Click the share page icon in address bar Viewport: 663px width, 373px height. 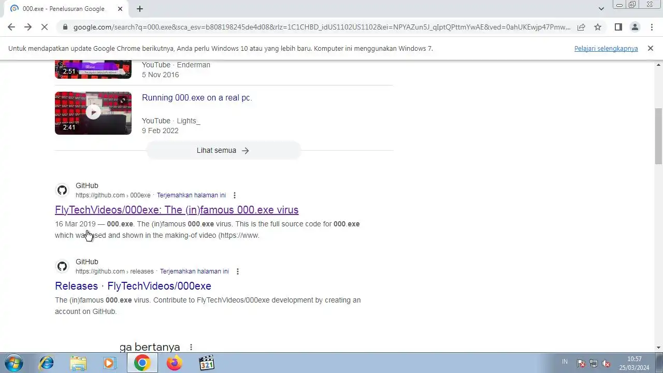pyautogui.click(x=581, y=27)
